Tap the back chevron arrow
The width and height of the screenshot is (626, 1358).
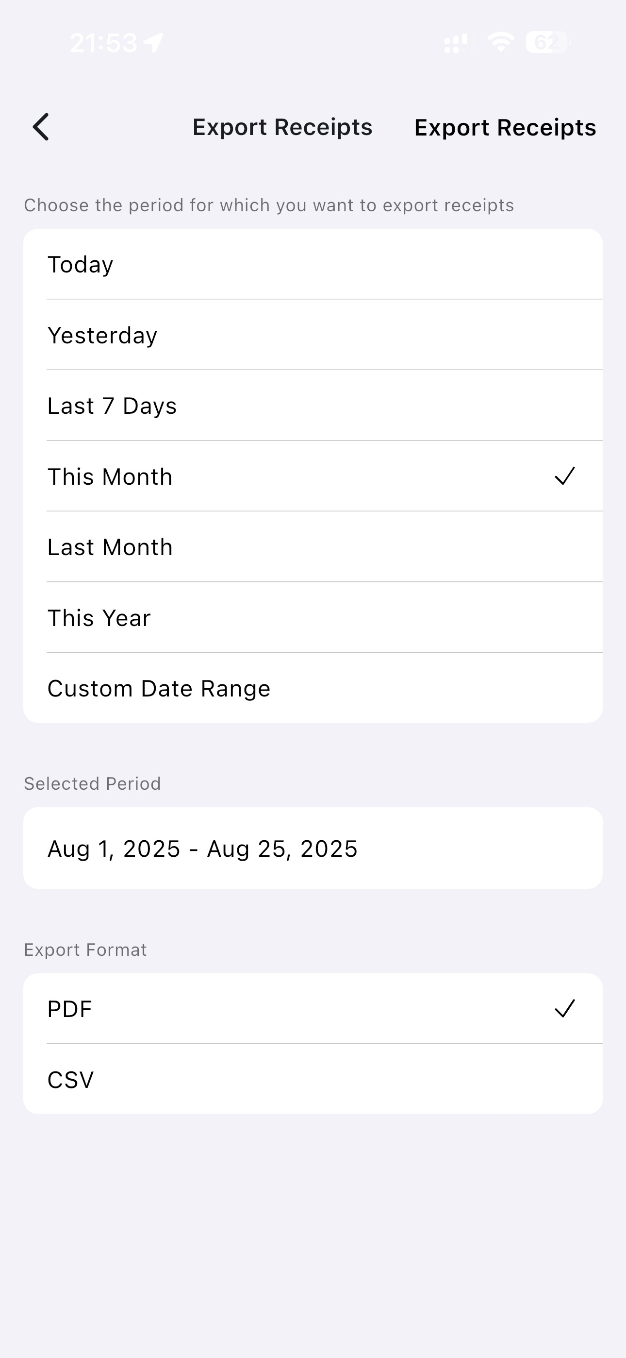pos(41,127)
